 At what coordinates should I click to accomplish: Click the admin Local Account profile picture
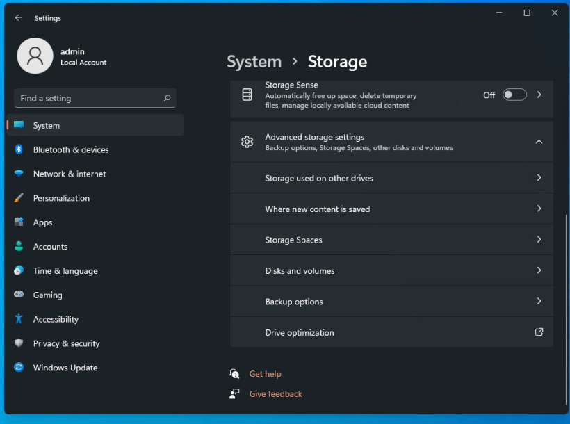click(x=35, y=56)
